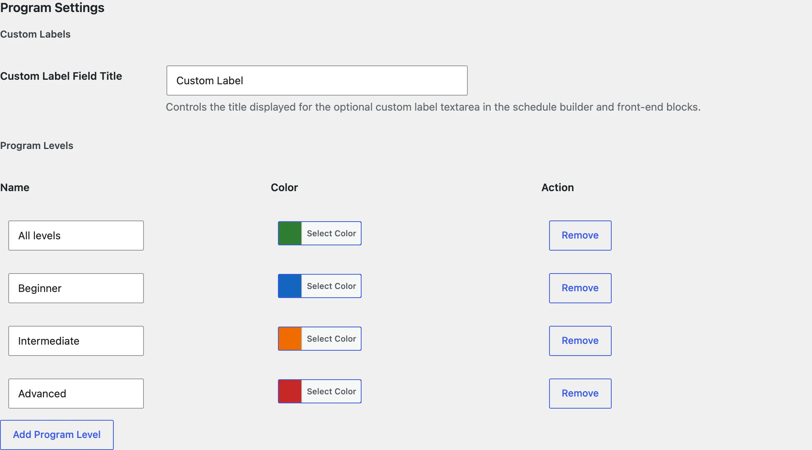Remove the All levels program level
The height and width of the screenshot is (450, 812).
click(x=580, y=236)
